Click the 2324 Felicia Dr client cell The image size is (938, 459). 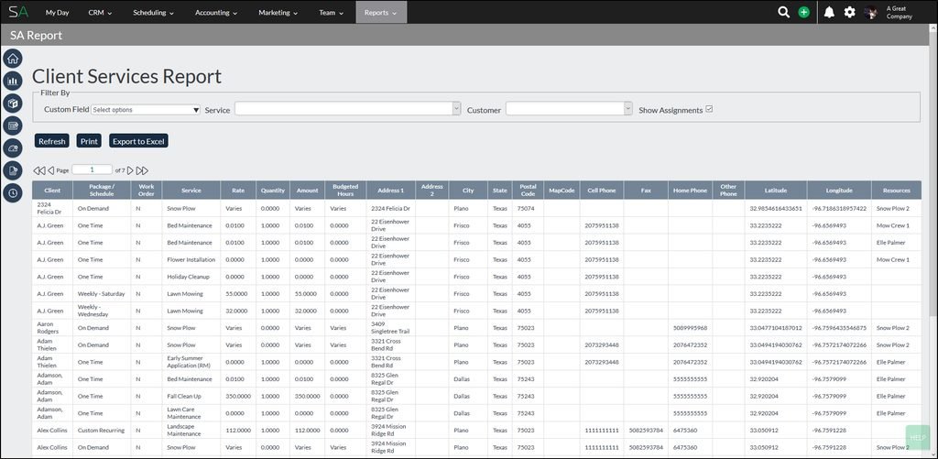(52, 208)
